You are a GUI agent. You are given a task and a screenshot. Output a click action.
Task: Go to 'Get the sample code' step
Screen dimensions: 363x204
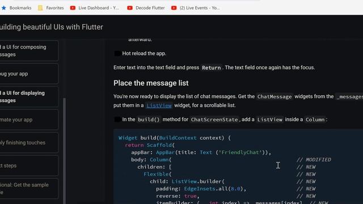pos(29,189)
